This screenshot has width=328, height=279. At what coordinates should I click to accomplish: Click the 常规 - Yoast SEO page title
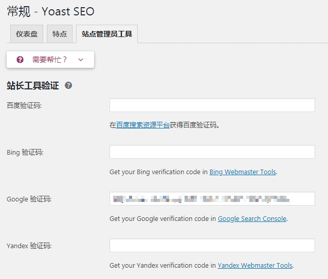50,11
